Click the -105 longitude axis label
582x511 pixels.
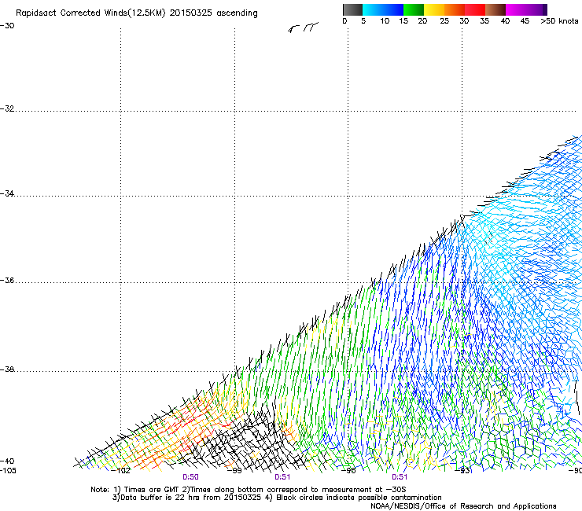tap(8, 471)
